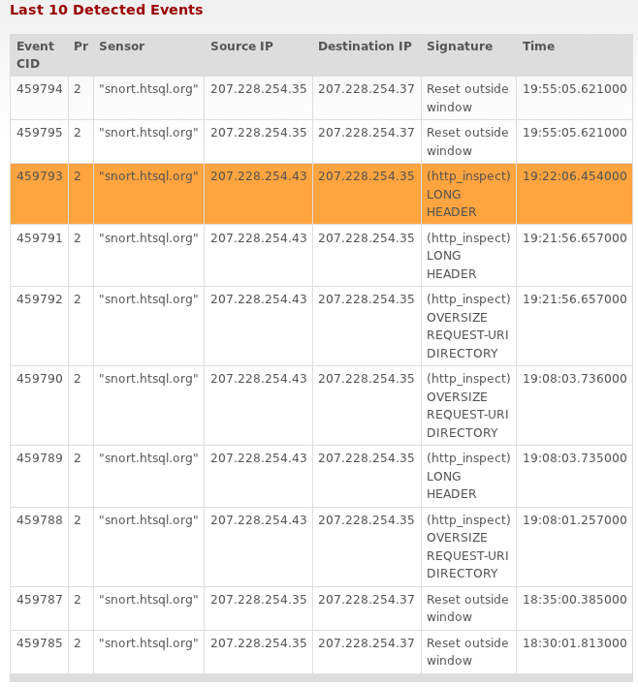The width and height of the screenshot is (638, 687).
Task: Select the row for event 459794
Action: pyautogui.click(x=321, y=98)
